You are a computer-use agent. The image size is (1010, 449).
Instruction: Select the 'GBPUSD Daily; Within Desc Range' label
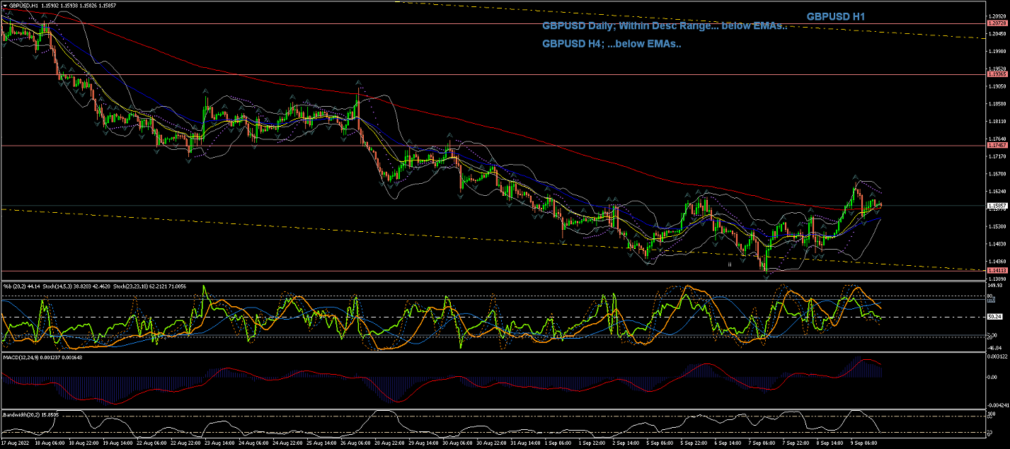[664, 26]
